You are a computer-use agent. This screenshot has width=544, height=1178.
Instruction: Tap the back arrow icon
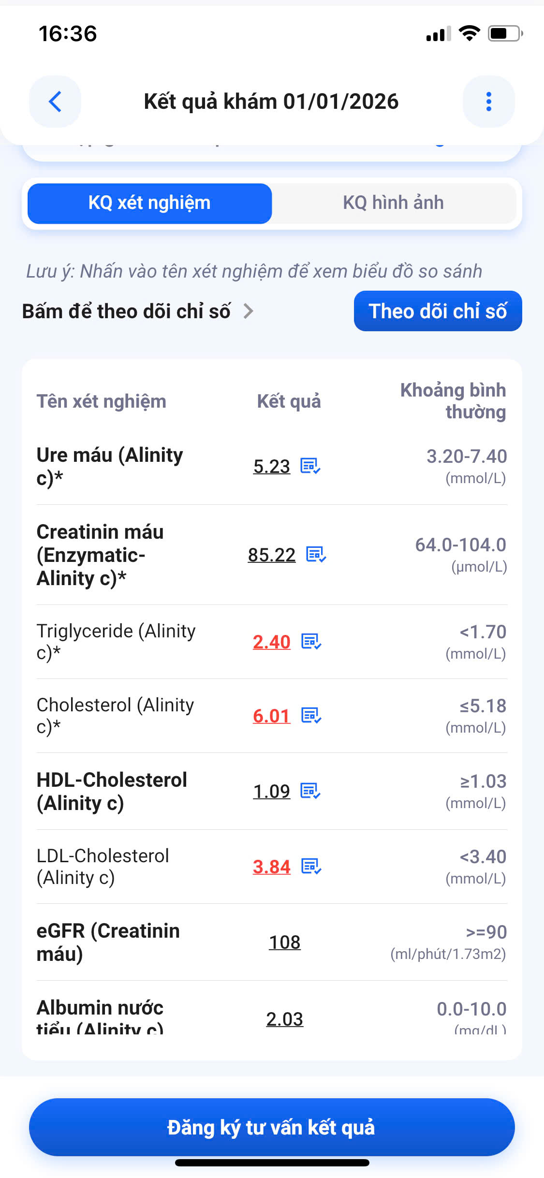click(55, 102)
